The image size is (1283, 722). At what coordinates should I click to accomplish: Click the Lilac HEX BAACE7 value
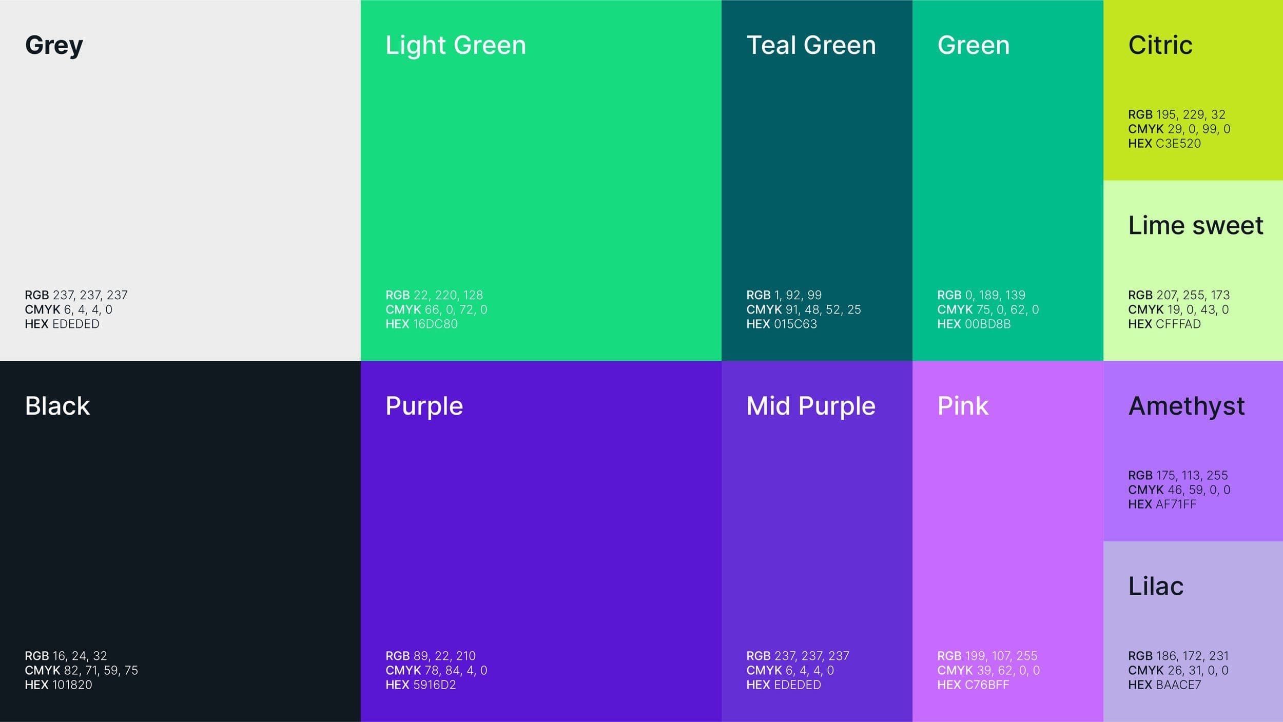point(1164,685)
